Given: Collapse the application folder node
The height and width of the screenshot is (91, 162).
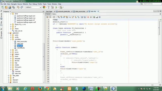Looking at the screenshot, I should (x=8, y=33).
